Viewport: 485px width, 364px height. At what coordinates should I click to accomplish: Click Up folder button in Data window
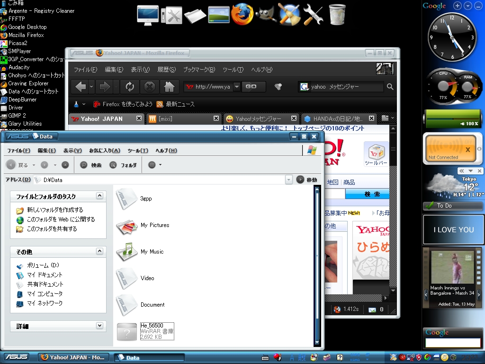coord(65,165)
